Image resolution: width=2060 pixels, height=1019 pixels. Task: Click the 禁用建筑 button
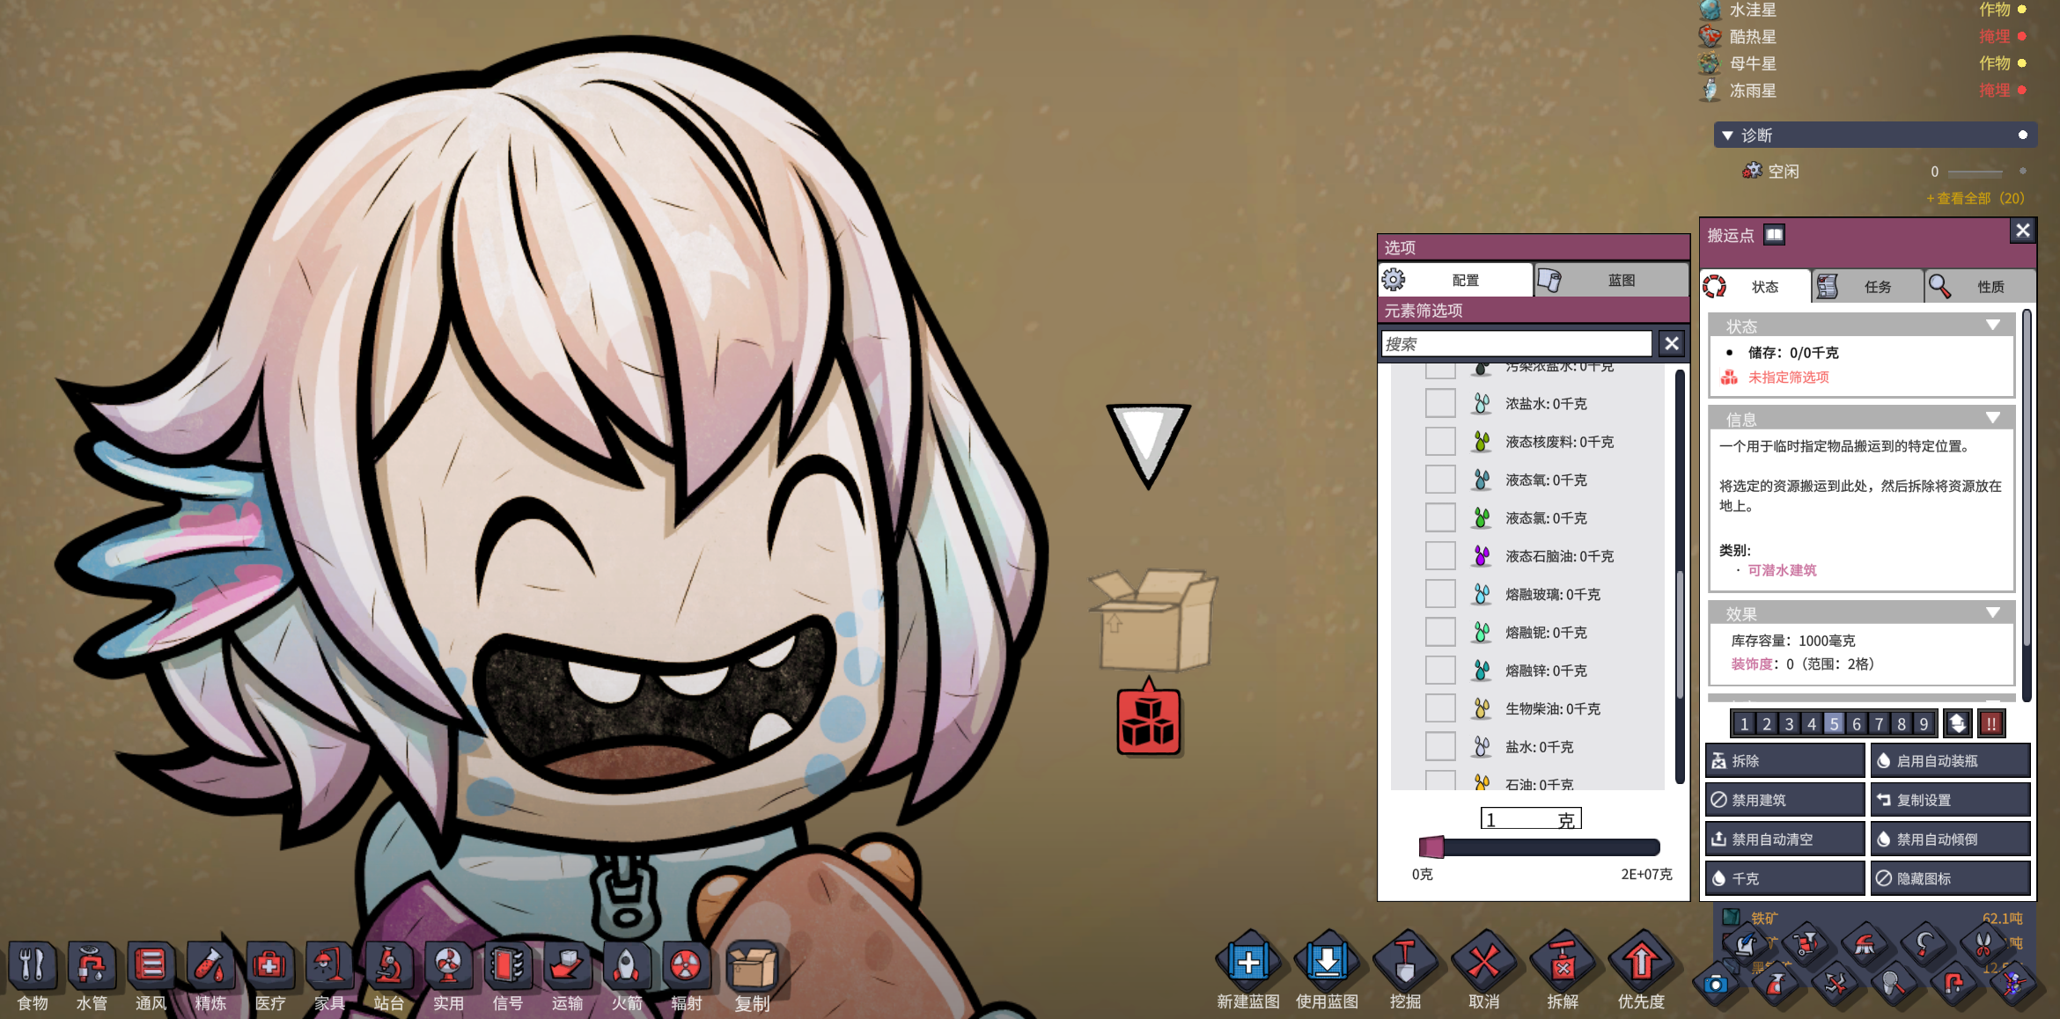[1784, 800]
